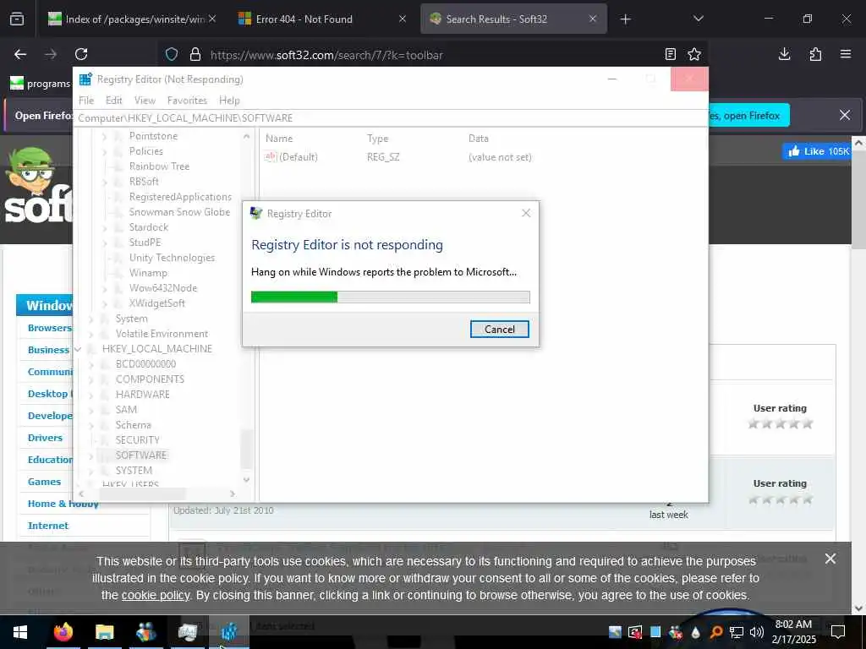The image size is (866, 649).
Task: Select the Volatile Environment key
Action: coord(162,334)
